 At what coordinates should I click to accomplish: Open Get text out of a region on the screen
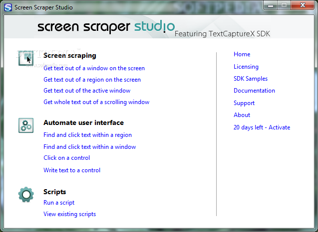[92, 80]
